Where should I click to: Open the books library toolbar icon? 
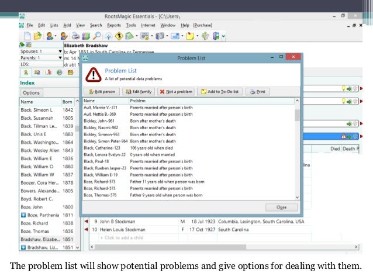point(86,36)
